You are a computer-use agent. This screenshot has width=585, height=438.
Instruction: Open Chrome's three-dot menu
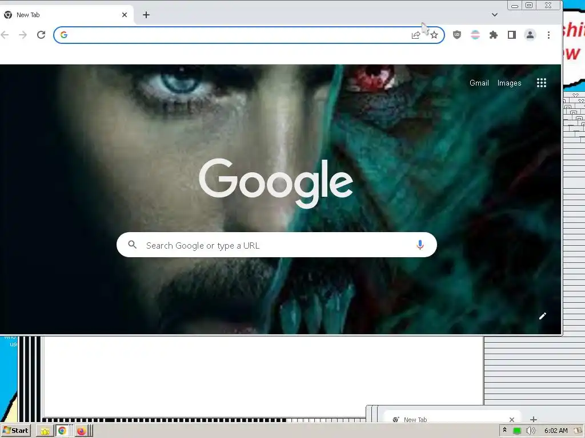548,35
